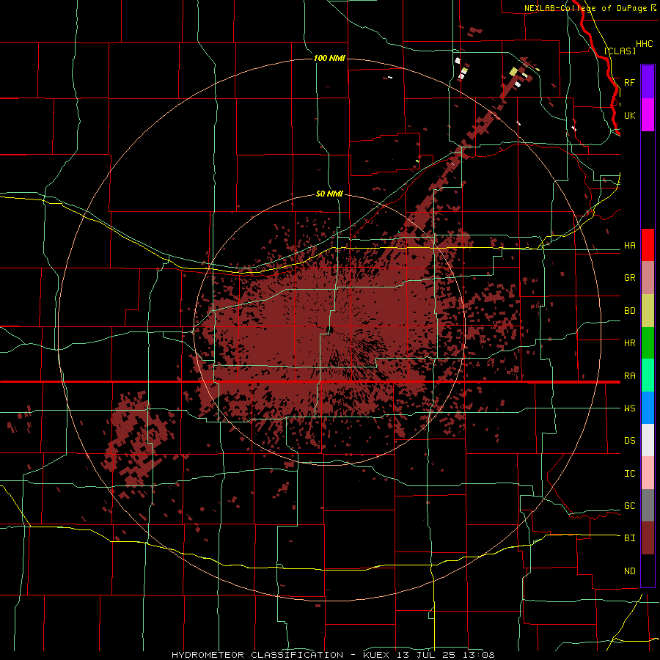Image resolution: width=660 pixels, height=660 pixels.
Task: Click the 100 NMI range ring label
Action: point(329,58)
